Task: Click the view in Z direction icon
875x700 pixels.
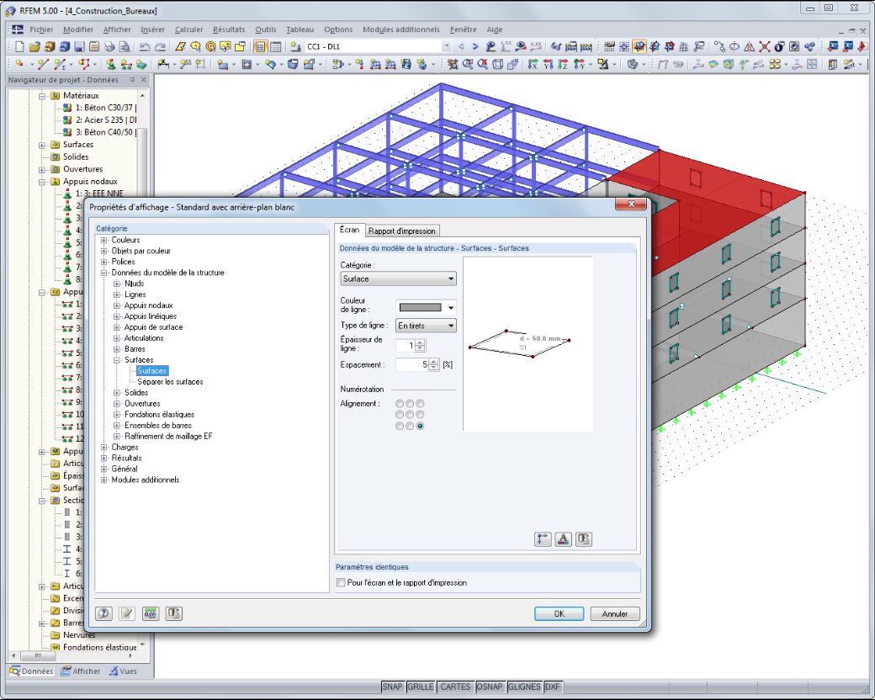Action: pos(564,65)
